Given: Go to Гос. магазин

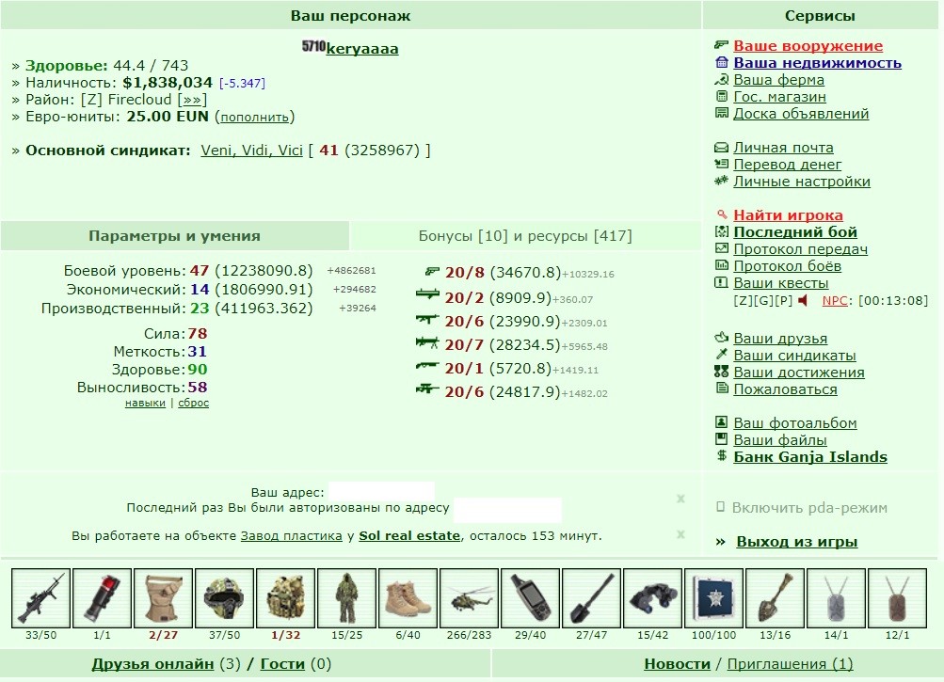Looking at the screenshot, I should (779, 96).
